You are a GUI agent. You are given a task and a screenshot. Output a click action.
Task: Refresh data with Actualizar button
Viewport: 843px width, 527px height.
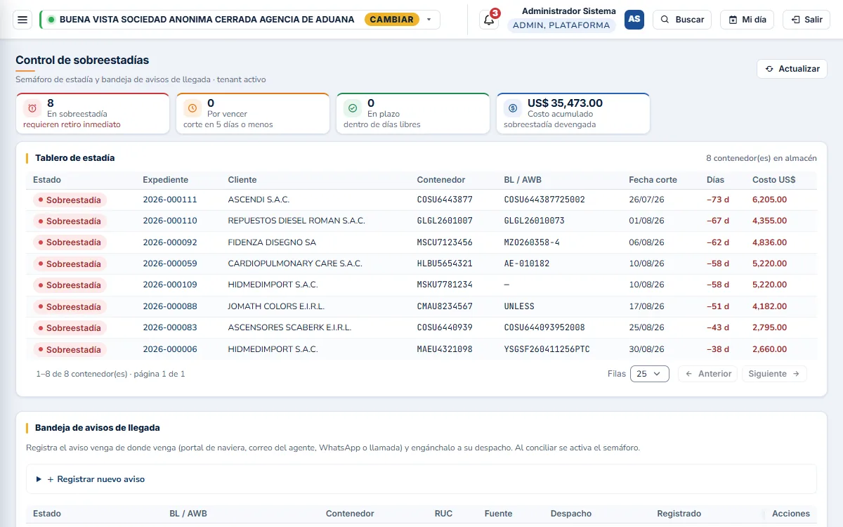pyautogui.click(x=792, y=69)
